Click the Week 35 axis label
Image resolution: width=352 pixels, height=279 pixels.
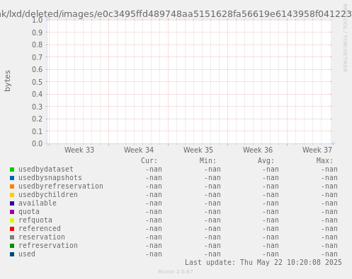click(x=198, y=150)
